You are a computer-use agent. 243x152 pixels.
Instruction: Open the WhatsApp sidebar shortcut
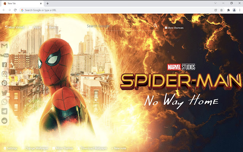[x=4, y=102]
